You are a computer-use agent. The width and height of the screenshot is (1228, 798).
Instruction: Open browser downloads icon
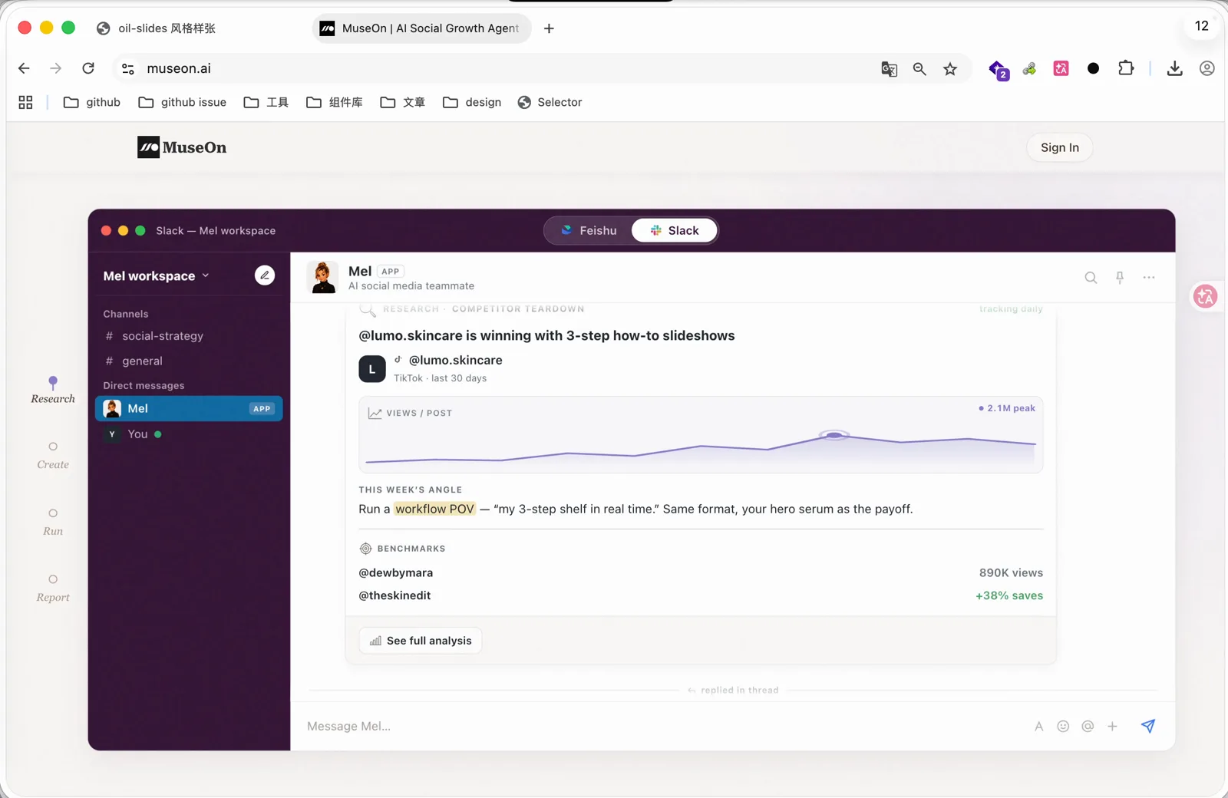click(1174, 68)
